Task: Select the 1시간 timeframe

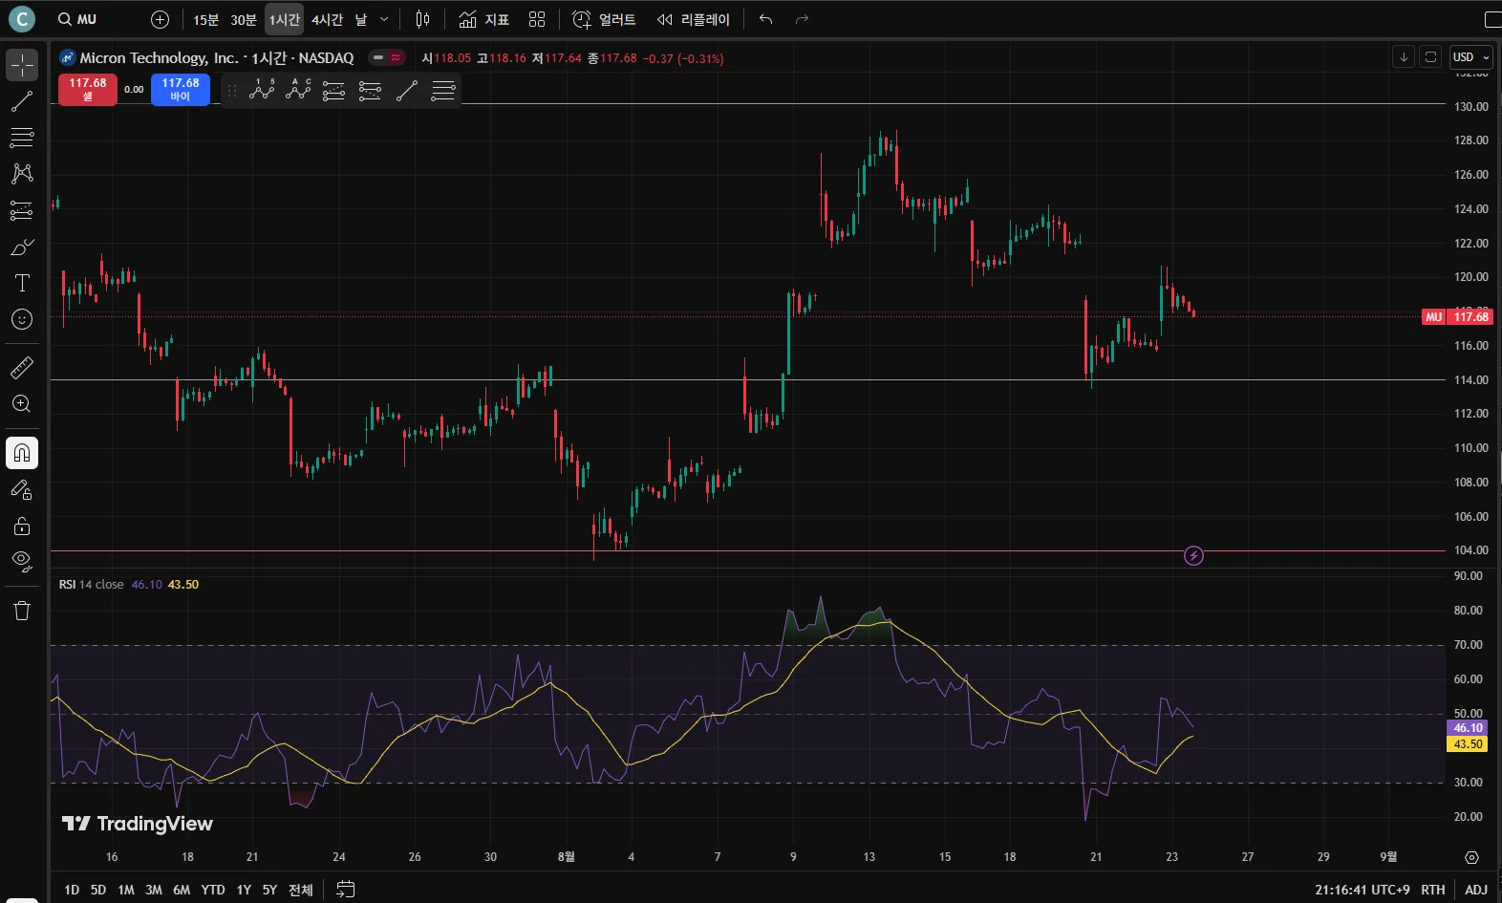Action: click(284, 19)
